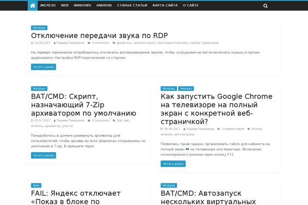Click the 7zip tag
The image size is (308, 205).
click(119, 120)
